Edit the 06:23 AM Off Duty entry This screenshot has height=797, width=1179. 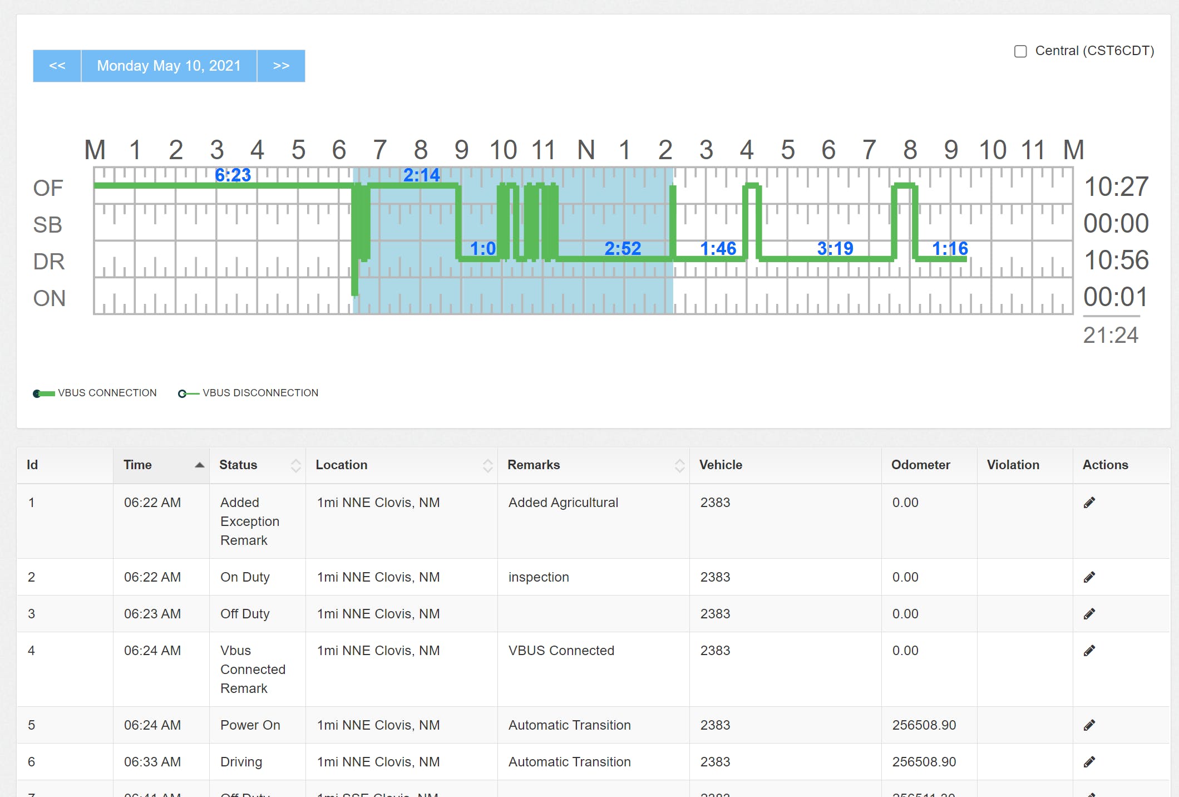pyautogui.click(x=1089, y=614)
